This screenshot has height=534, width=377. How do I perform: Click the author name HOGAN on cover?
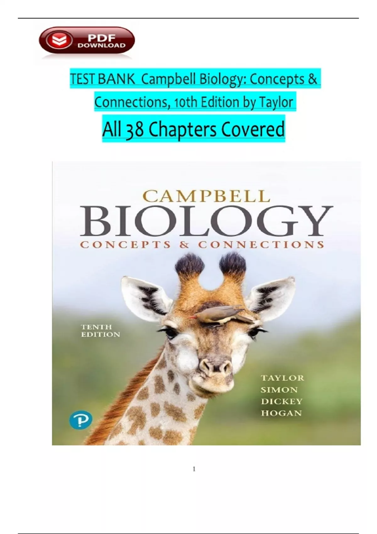click(281, 413)
